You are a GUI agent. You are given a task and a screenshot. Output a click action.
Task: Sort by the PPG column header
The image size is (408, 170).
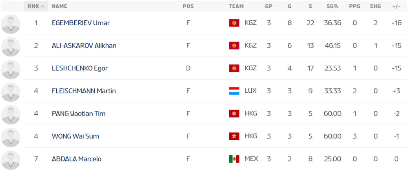[355, 6]
